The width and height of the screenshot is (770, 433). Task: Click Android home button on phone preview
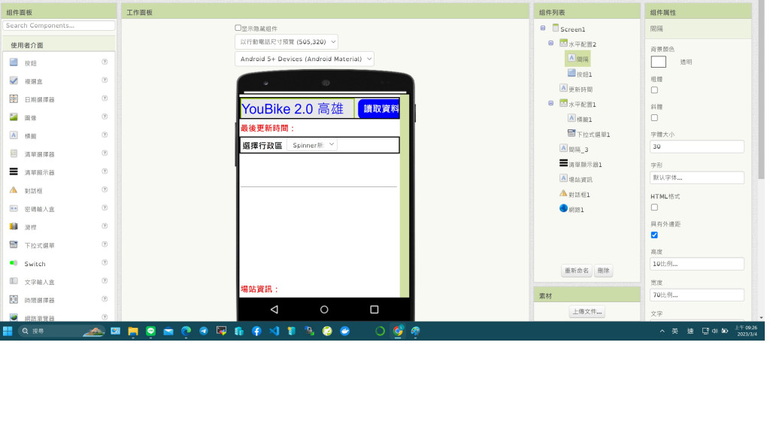tap(324, 309)
